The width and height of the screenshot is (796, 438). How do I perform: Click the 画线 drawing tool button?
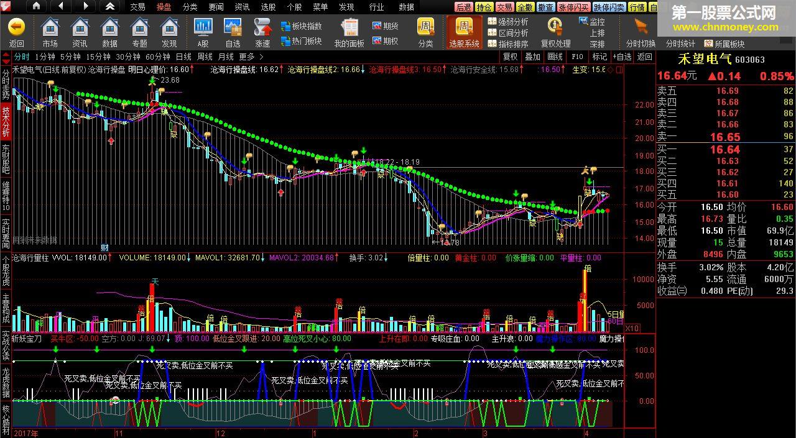(555, 57)
